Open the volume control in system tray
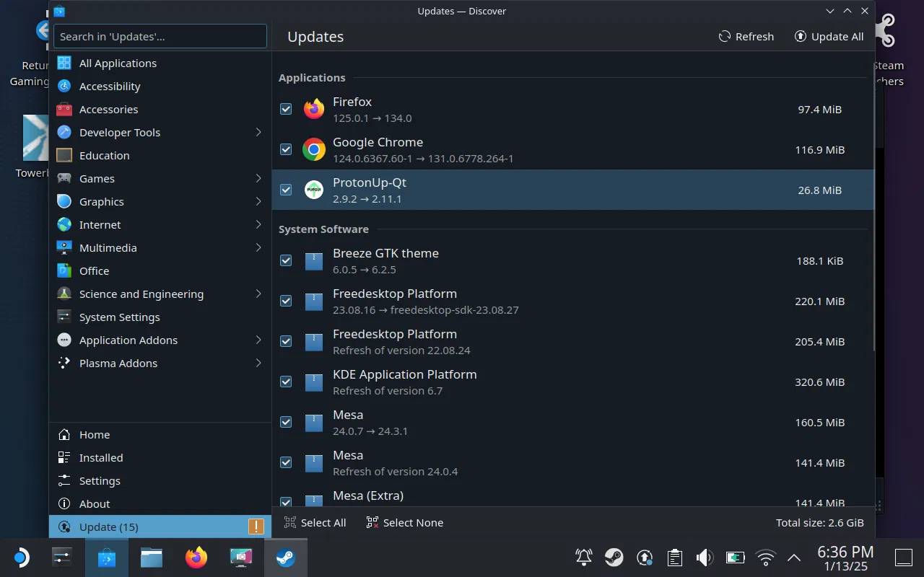 tap(705, 558)
